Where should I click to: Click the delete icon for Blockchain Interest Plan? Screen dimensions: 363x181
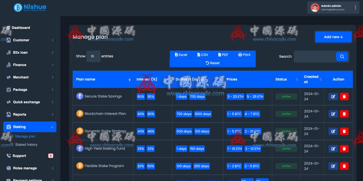click(x=345, y=114)
